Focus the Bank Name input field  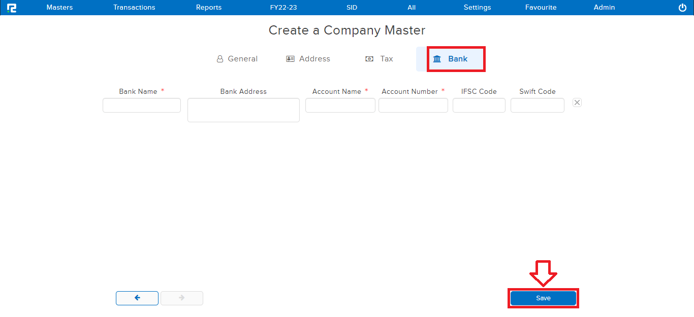point(142,105)
